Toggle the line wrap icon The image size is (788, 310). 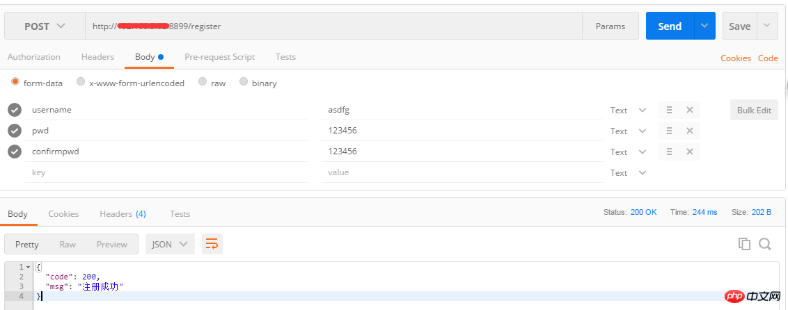coord(212,244)
